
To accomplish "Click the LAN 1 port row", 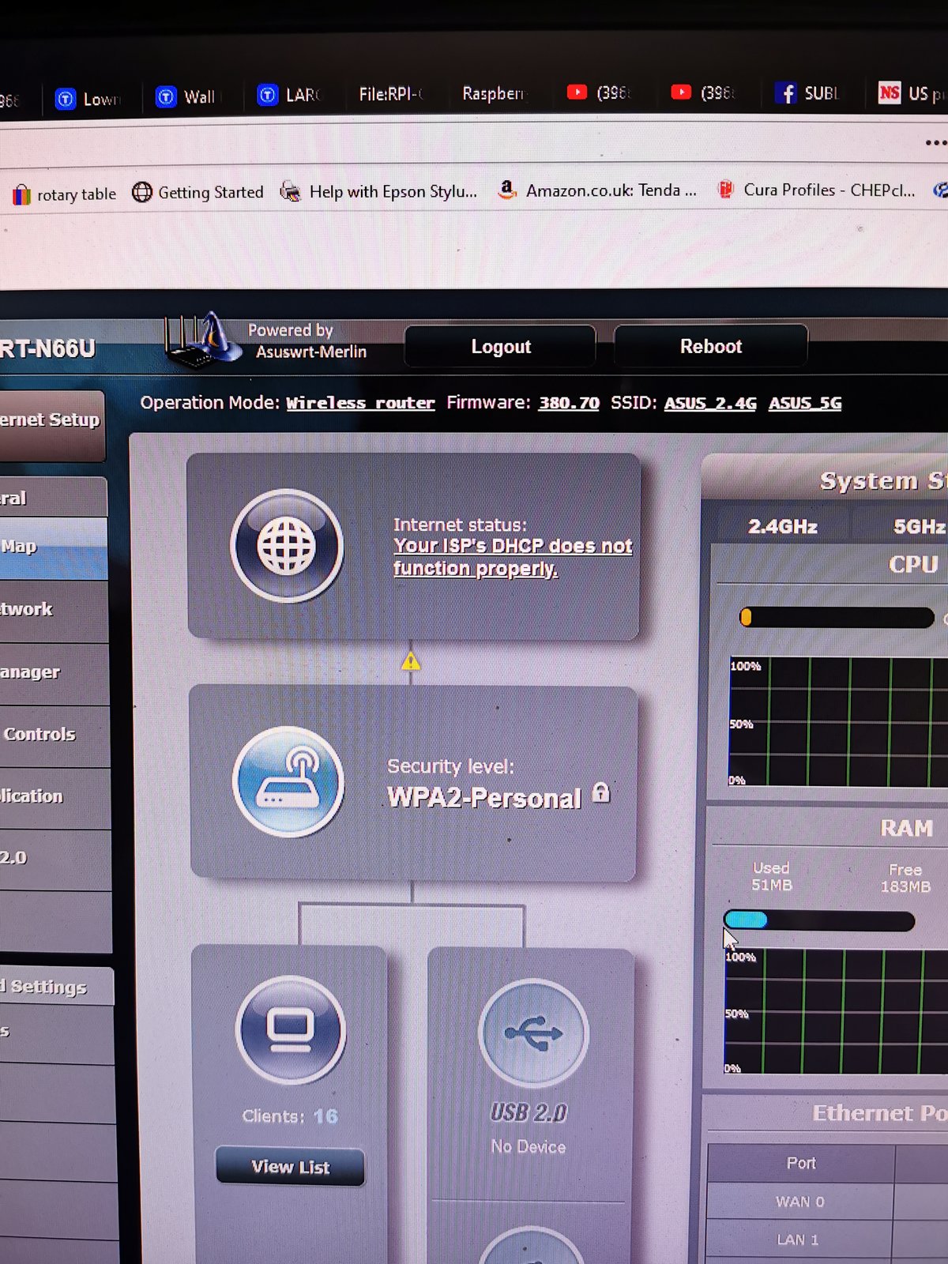I will point(827,1240).
